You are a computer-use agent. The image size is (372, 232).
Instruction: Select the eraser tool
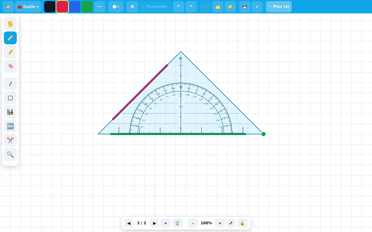(x=10, y=66)
